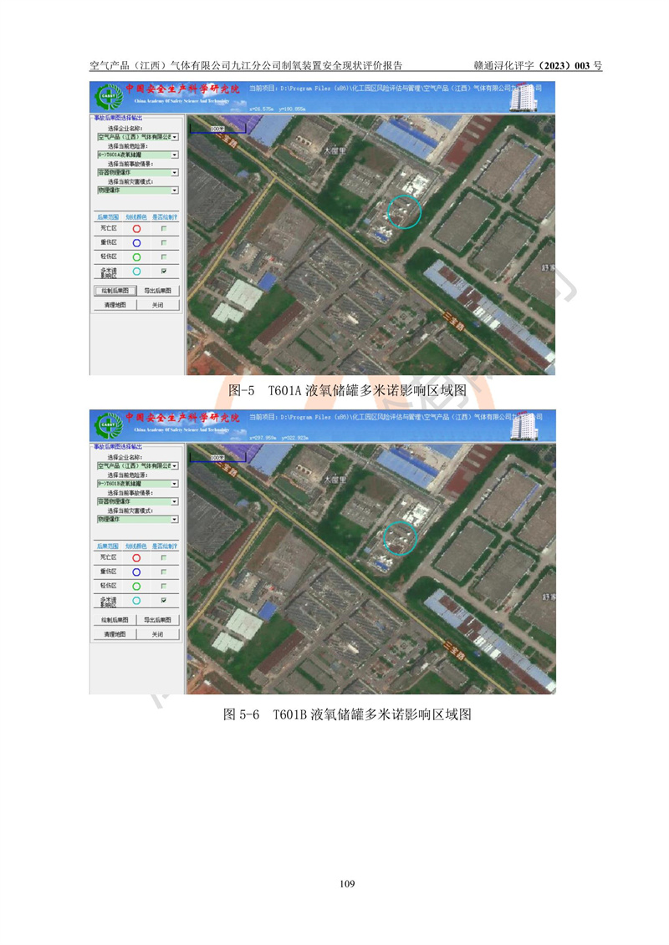The width and height of the screenshot is (669, 945).
Task: Click 100米 scale bar on T601B map
Action: (216, 457)
